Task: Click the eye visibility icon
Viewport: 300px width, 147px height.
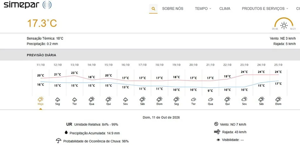Action: [x=218, y=140]
